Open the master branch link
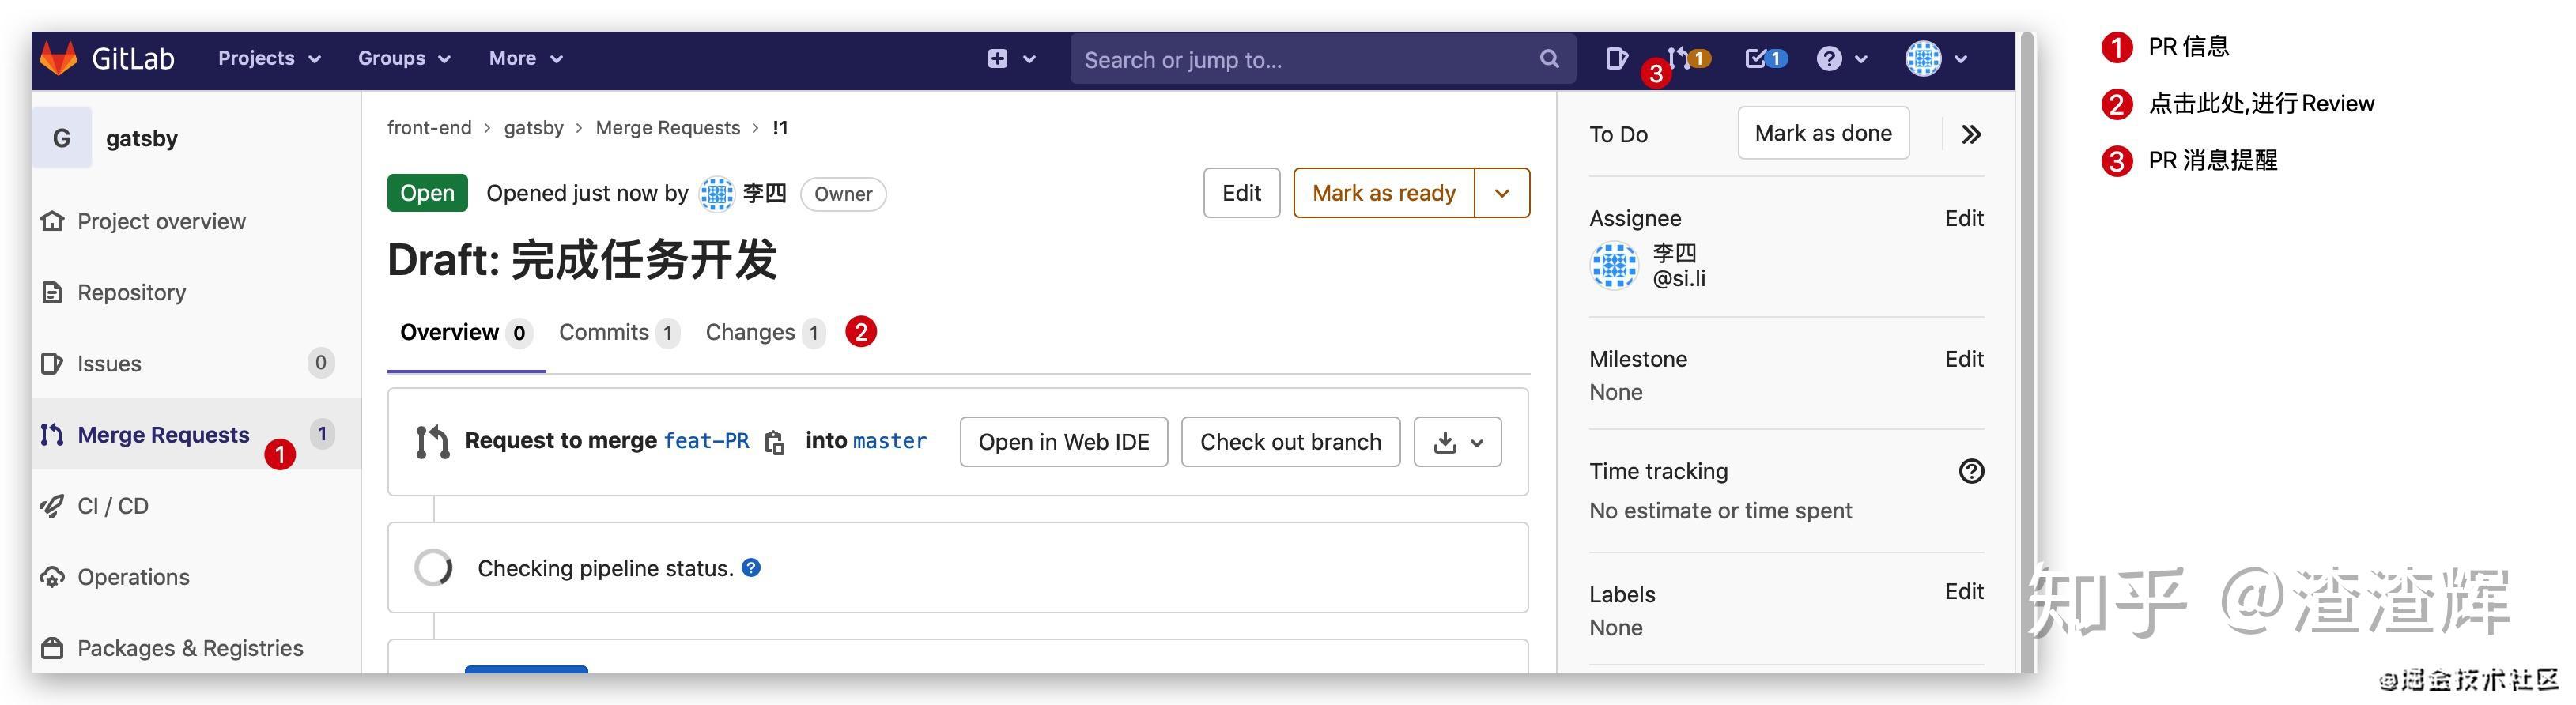The height and width of the screenshot is (705, 2576). 889,441
